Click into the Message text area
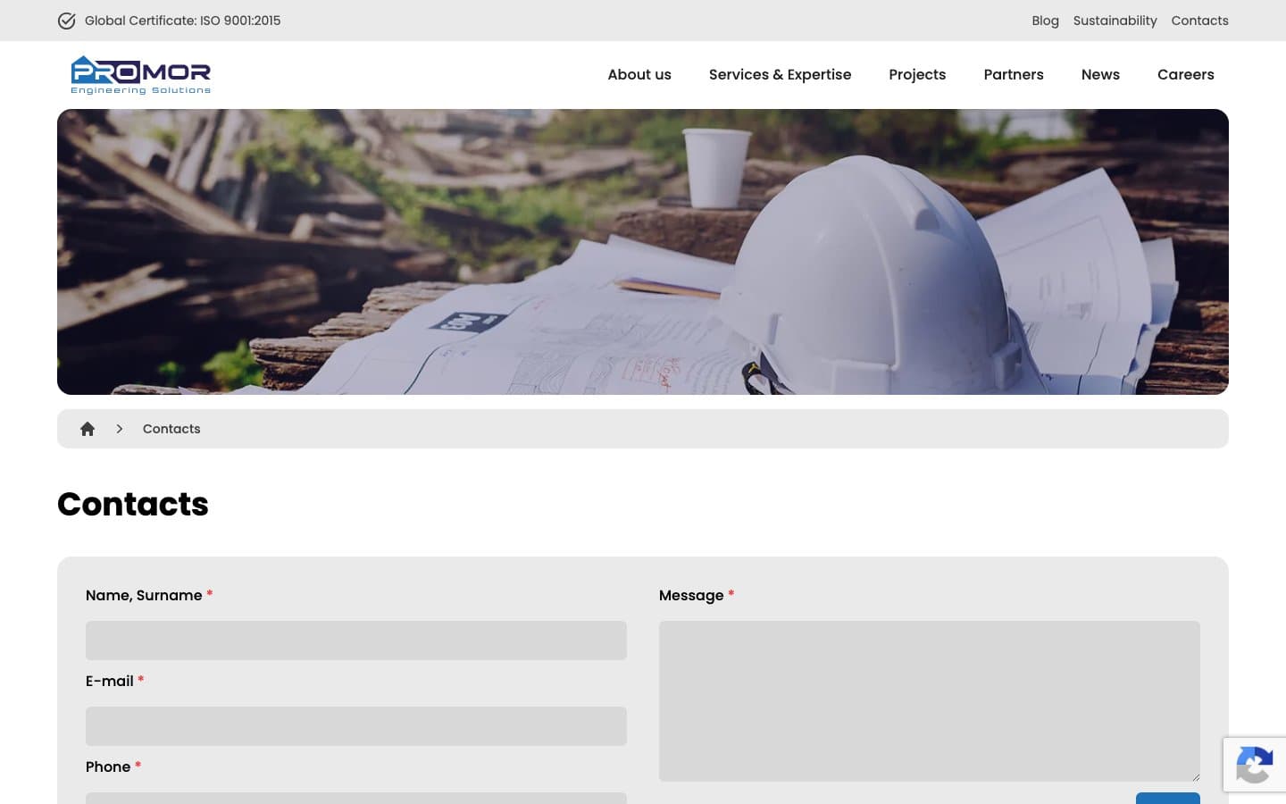The width and height of the screenshot is (1286, 804). coord(930,701)
